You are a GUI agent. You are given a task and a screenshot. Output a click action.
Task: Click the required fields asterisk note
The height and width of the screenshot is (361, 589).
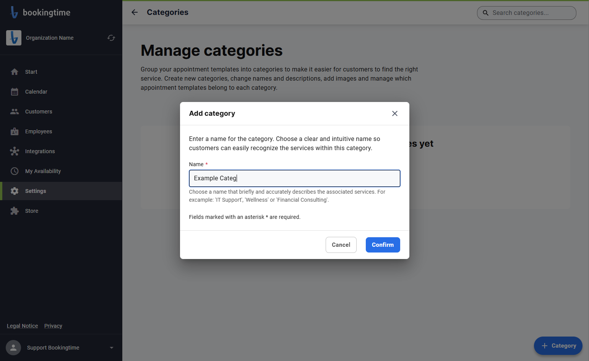245,217
